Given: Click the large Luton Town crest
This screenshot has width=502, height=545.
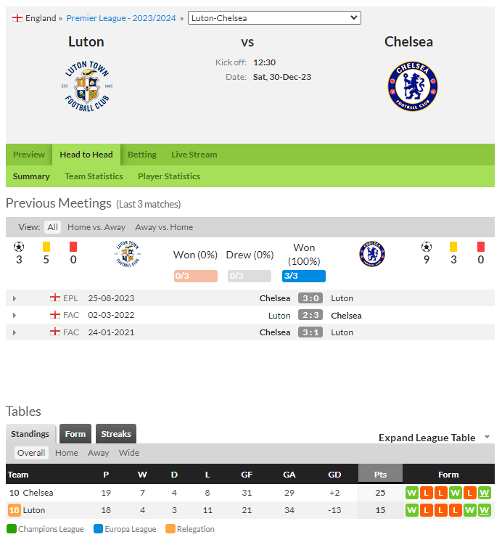Looking at the screenshot, I should [87, 86].
